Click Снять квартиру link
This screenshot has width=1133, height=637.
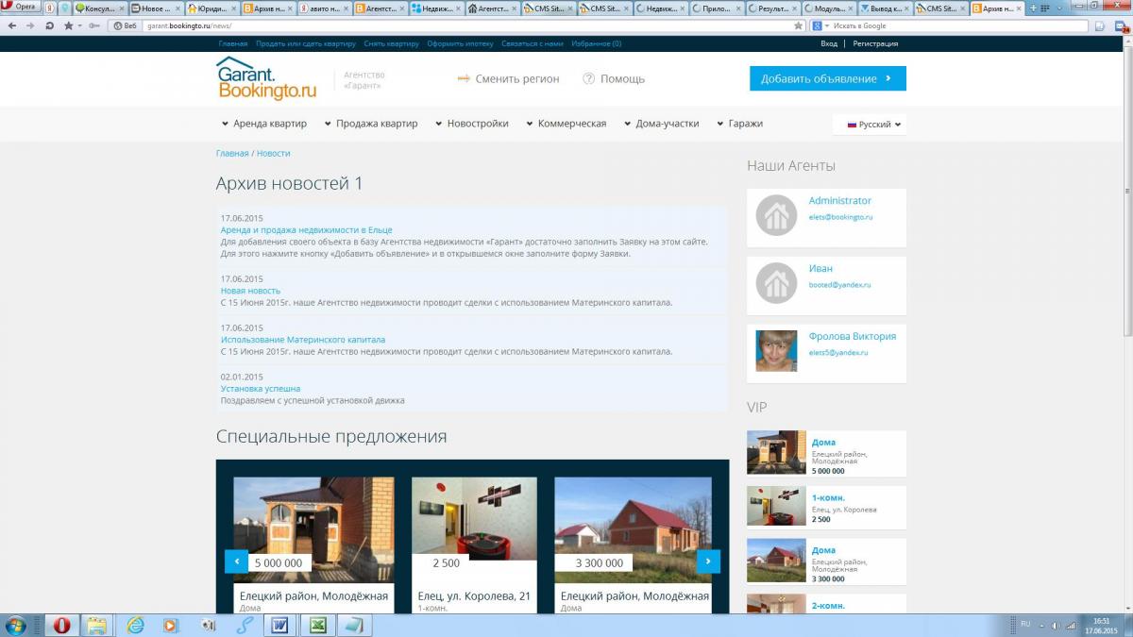(x=391, y=43)
